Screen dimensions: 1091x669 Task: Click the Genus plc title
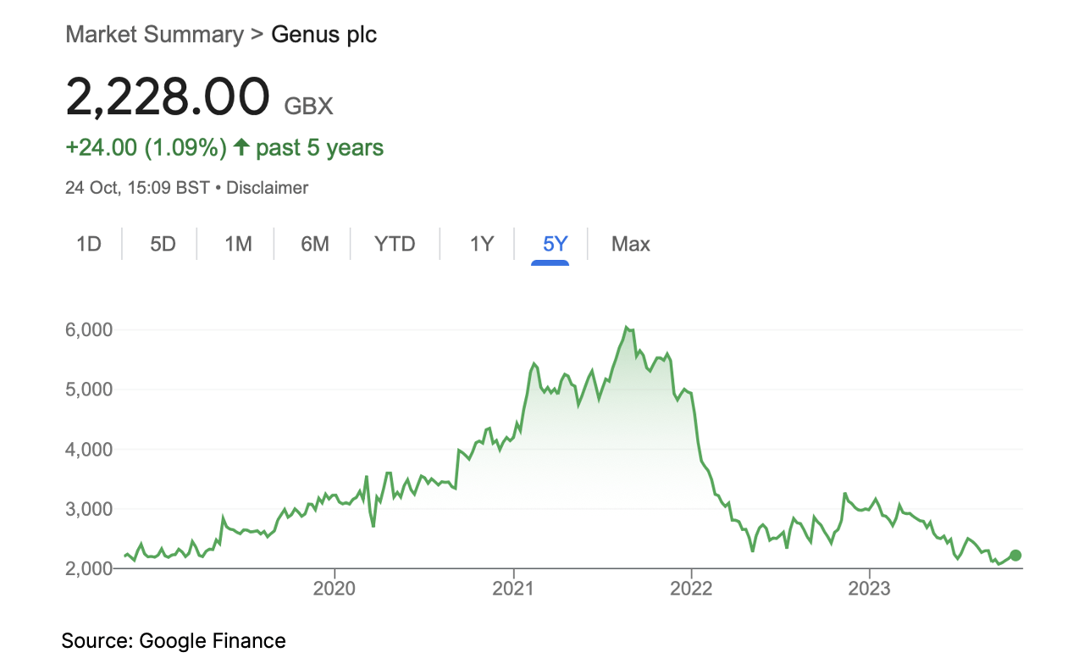tap(324, 35)
